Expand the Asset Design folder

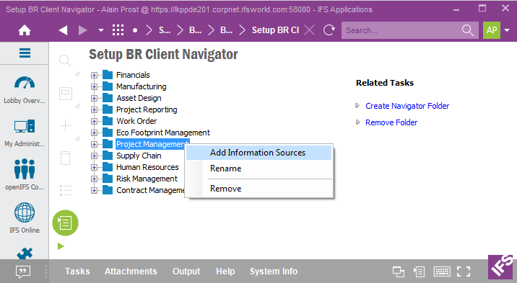94,98
